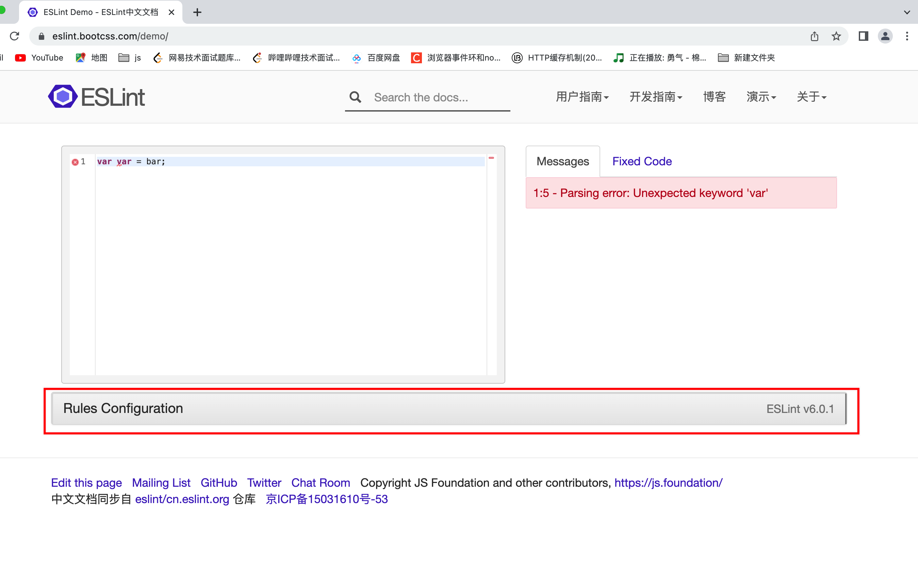Image resolution: width=918 pixels, height=566 pixels.
Task: Open the HTTP缓存机制 bookmark
Action: (557, 57)
